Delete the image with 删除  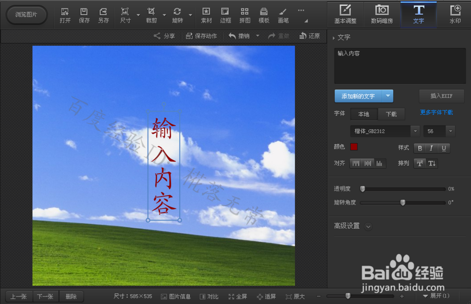[x=71, y=296]
